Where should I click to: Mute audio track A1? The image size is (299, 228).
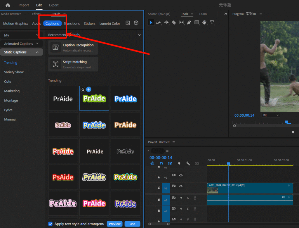pos(181,198)
